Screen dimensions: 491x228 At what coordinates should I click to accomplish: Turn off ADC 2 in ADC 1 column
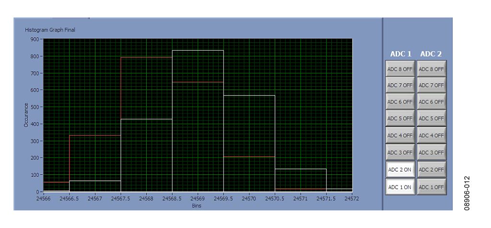pyautogui.click(x=400, y=170)
